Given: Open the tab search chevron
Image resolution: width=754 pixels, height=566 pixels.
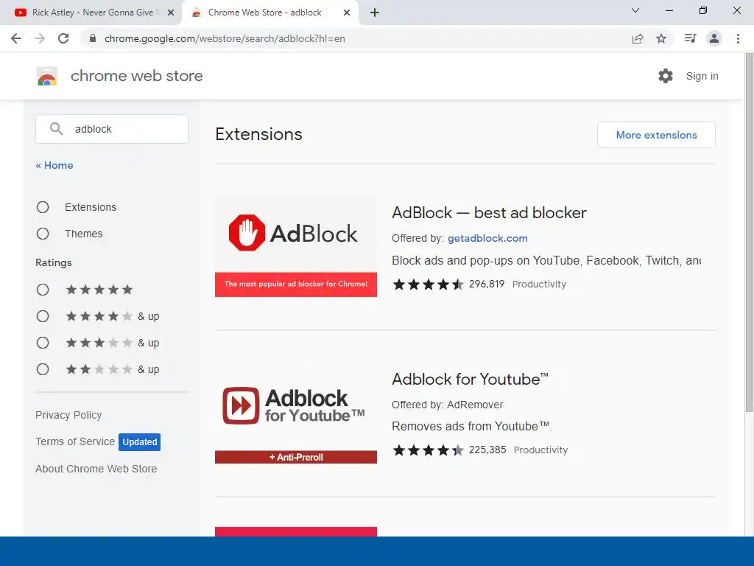Looking at the screenshot, I should pyautogui.click(x=635, y=10).
